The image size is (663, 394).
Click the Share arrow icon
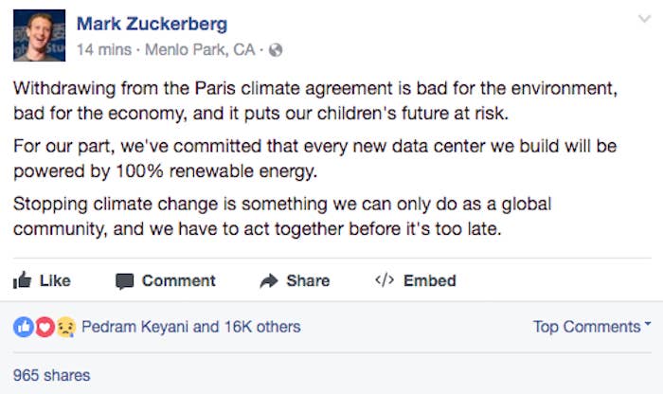point(268,280)
